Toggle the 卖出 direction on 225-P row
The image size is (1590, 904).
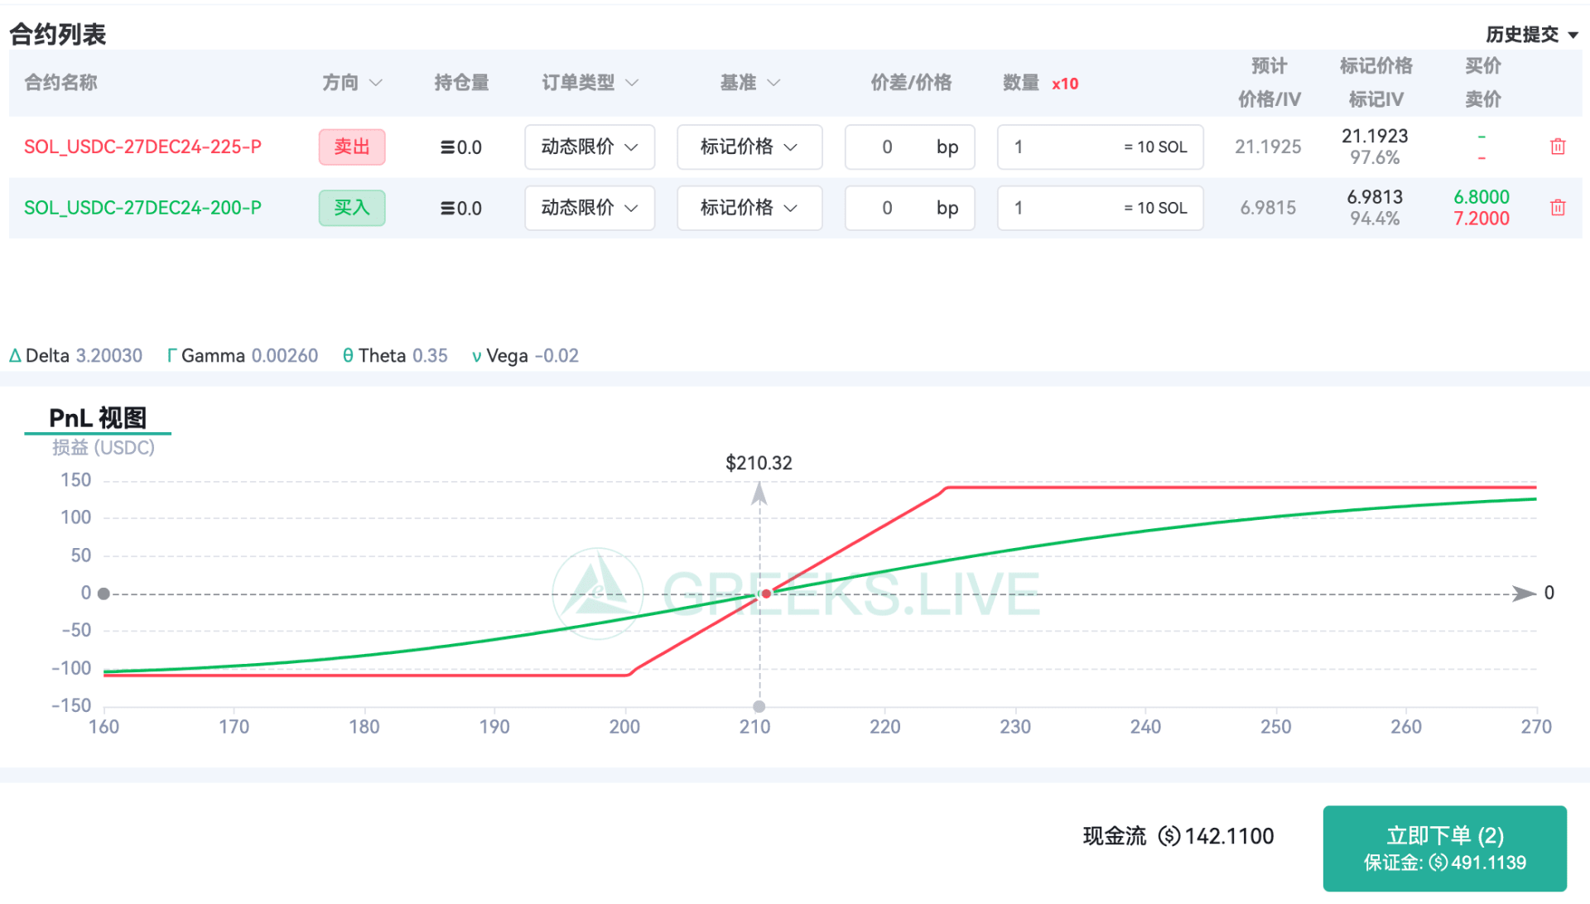click(x=352, y=147)
